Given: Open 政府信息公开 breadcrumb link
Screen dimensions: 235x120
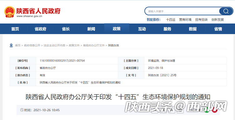Looking at the screenshot, I should (x=32, y=46).
